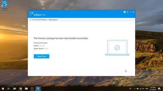The width and height of the screenshot is (163, 91).
Task: Open File Explorer from taskbar
Action: (x=26, y=89)
